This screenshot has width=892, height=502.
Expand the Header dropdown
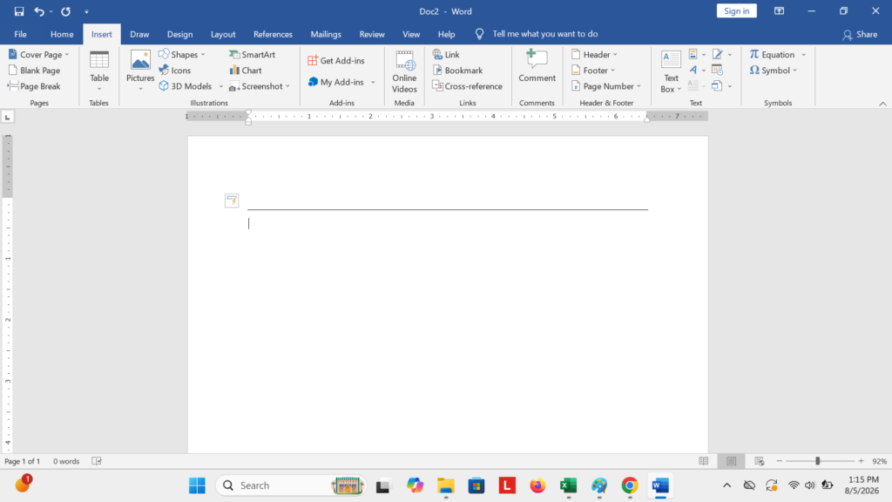tap(615, 55)
